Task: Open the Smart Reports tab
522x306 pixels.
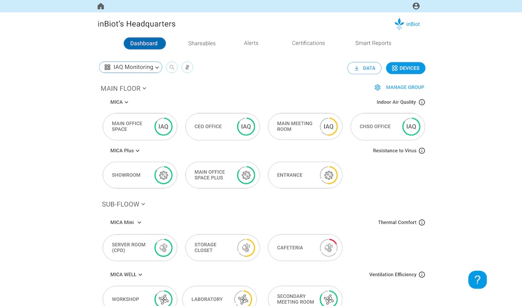Action: click(x=373, y=43)
